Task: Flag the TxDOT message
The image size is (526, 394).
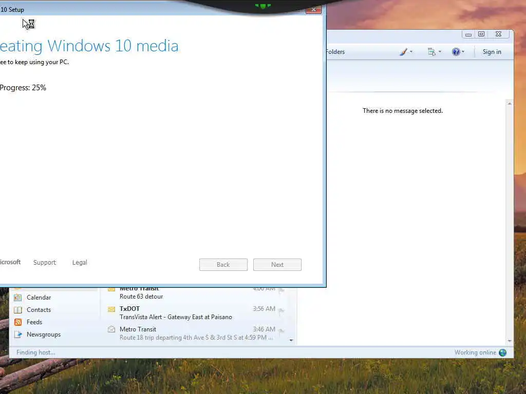Action: point(281,310)
